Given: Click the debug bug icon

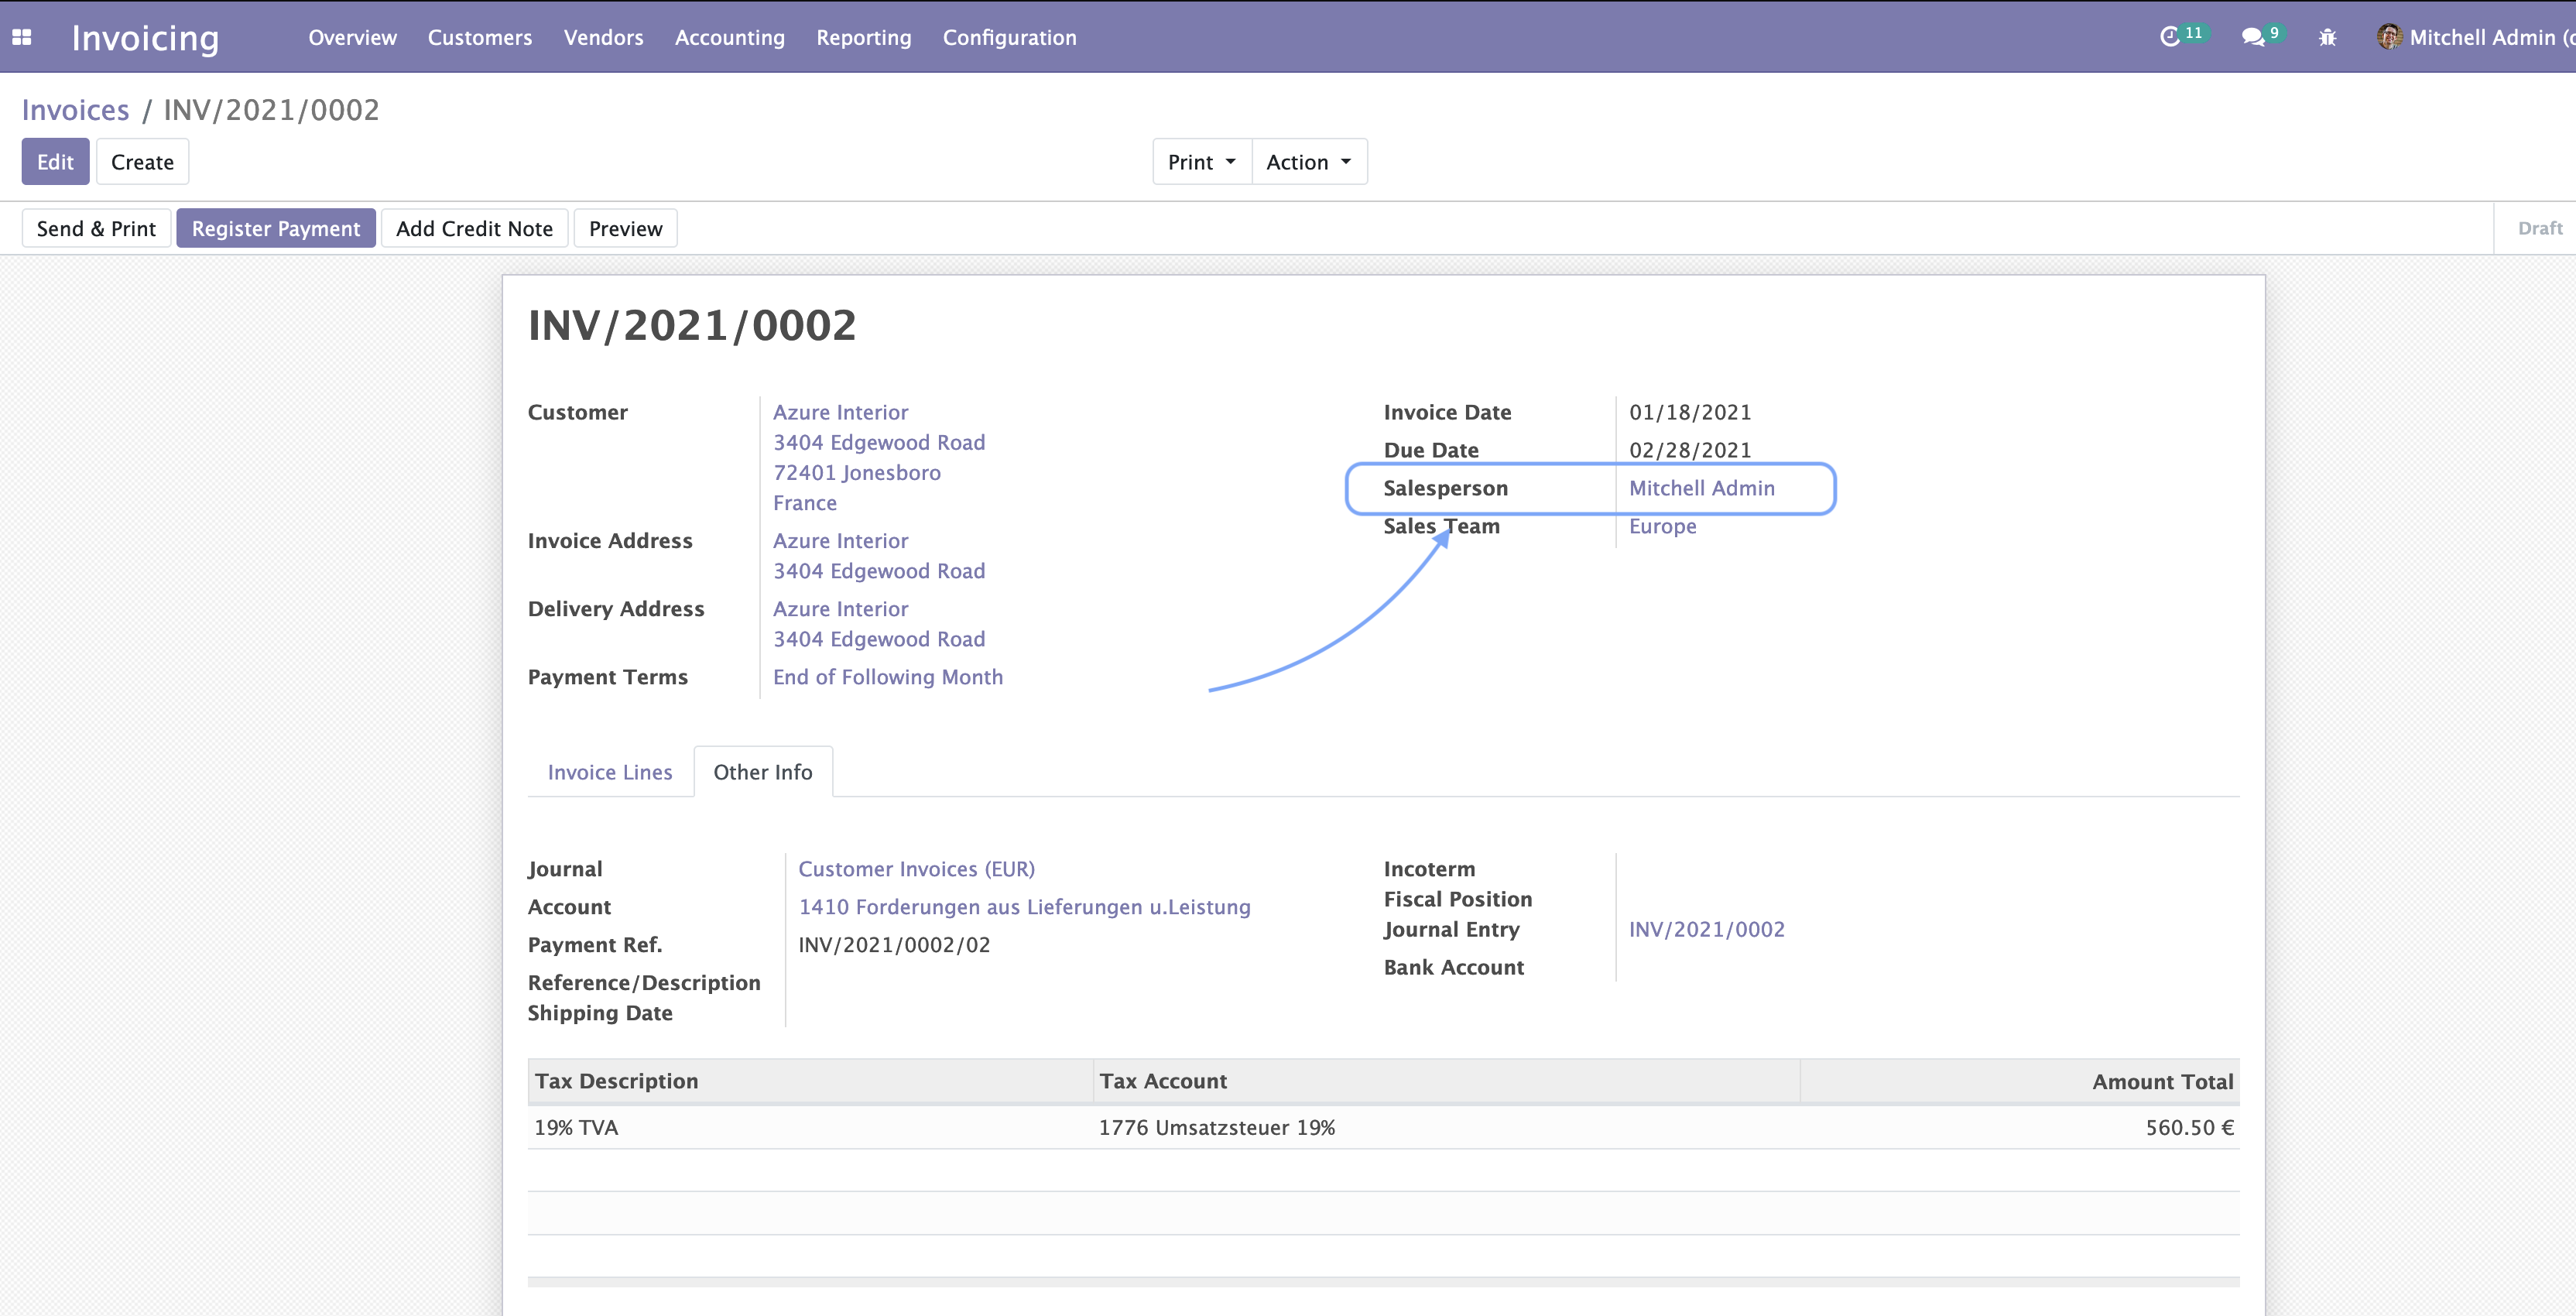Looking at the screenshot, I should click(x=2327, y=37).
